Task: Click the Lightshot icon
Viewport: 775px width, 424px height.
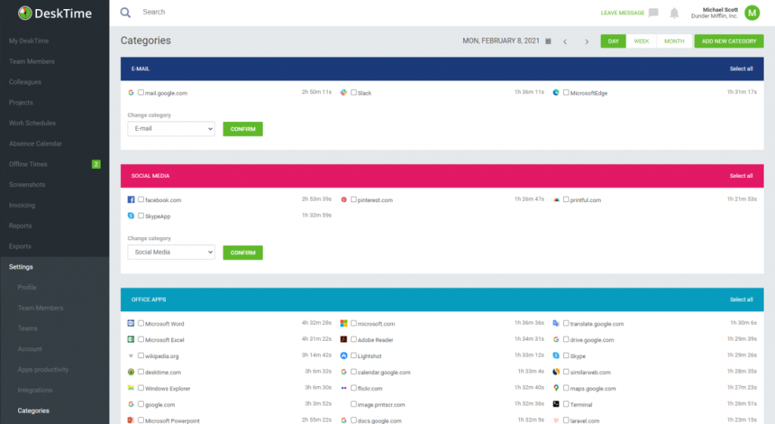Action: [344, 356]
